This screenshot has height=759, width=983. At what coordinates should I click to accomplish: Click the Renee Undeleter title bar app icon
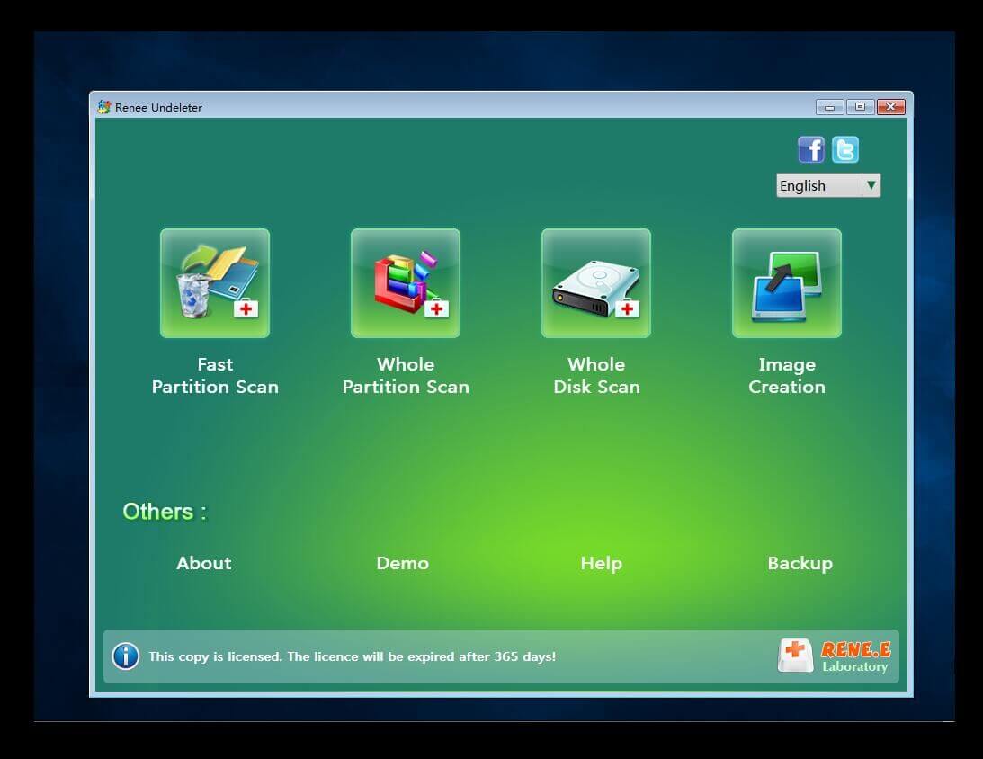104,107
